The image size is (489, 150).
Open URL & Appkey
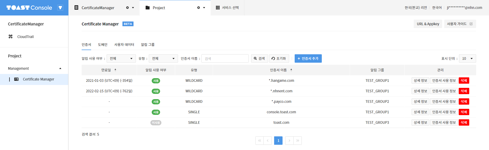click(428, 24)
